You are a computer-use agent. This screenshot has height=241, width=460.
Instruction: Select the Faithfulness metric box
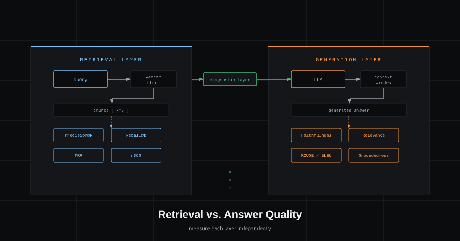(x=316, y=135)
